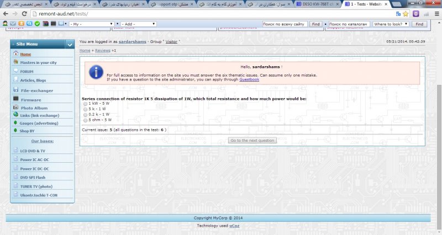Click the catalog search input field
The image size is (442, 235).
tap(350, 24)
